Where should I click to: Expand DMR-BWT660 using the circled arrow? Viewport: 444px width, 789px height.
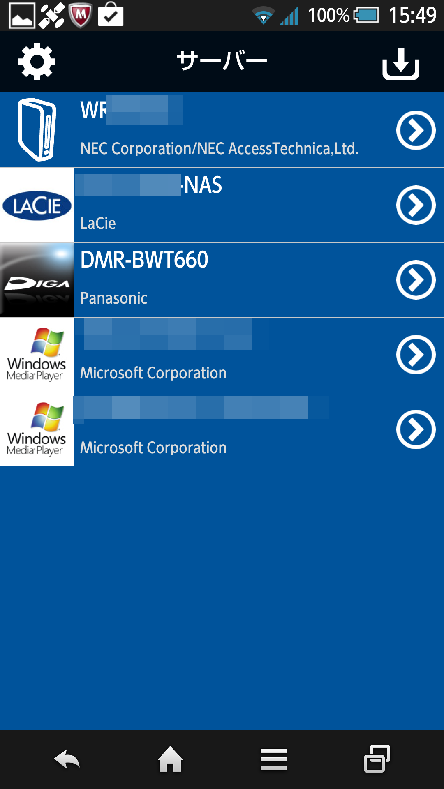[x=416, y=280]
